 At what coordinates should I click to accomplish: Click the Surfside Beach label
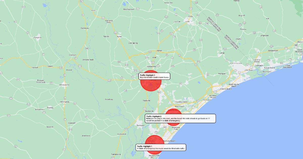click(x=169, y=141)
